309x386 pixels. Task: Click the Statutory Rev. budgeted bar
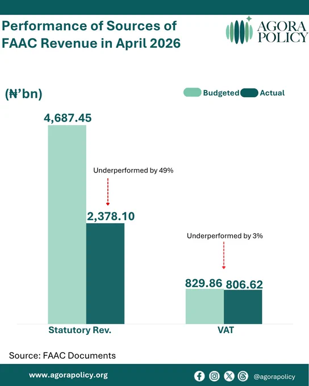67,225
